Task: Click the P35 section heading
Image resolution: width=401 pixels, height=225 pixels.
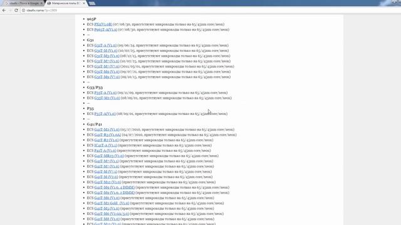Action: pyautogui.click(x=90, y=108)
